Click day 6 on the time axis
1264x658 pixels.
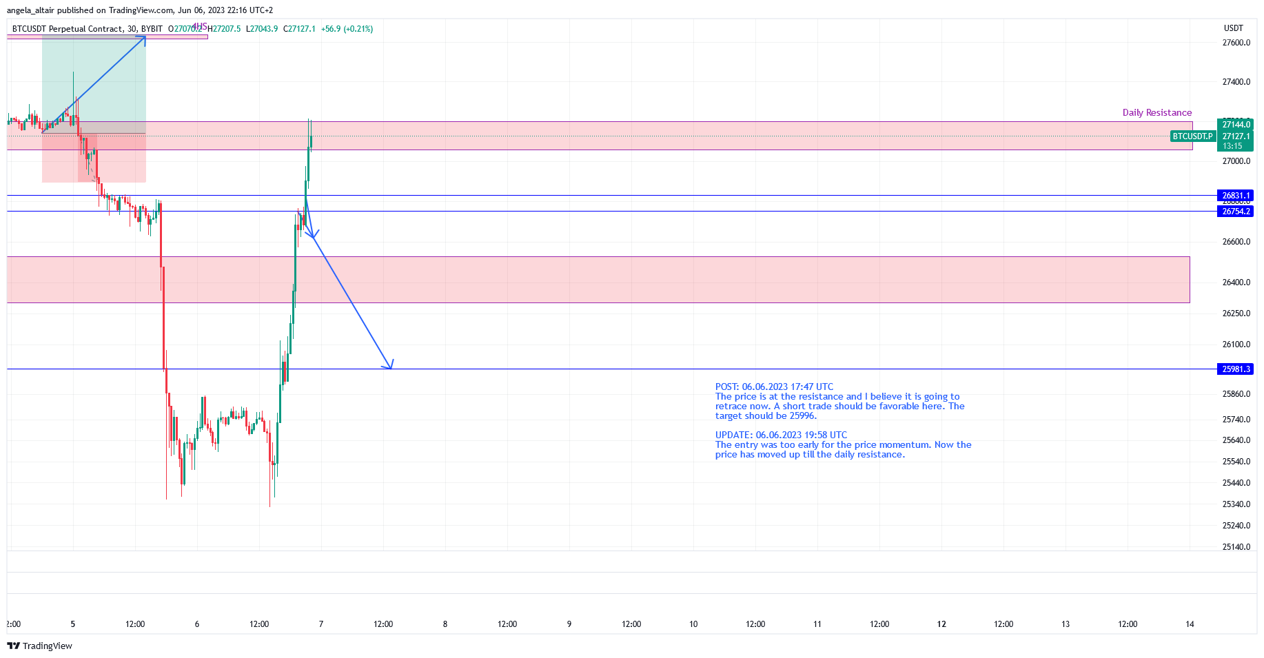pos(197,624)
